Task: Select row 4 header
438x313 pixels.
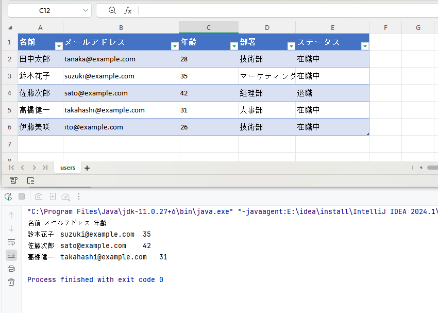Action: point(9,93)
